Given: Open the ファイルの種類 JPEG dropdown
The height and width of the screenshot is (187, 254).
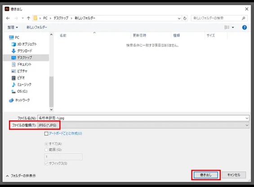Looking at the screenshot, I should point(143,125).
